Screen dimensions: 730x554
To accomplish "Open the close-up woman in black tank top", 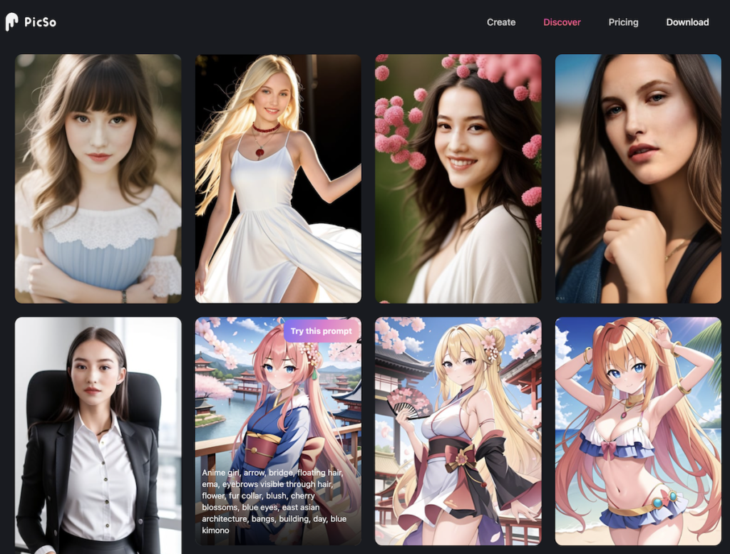I will [638, 179].
